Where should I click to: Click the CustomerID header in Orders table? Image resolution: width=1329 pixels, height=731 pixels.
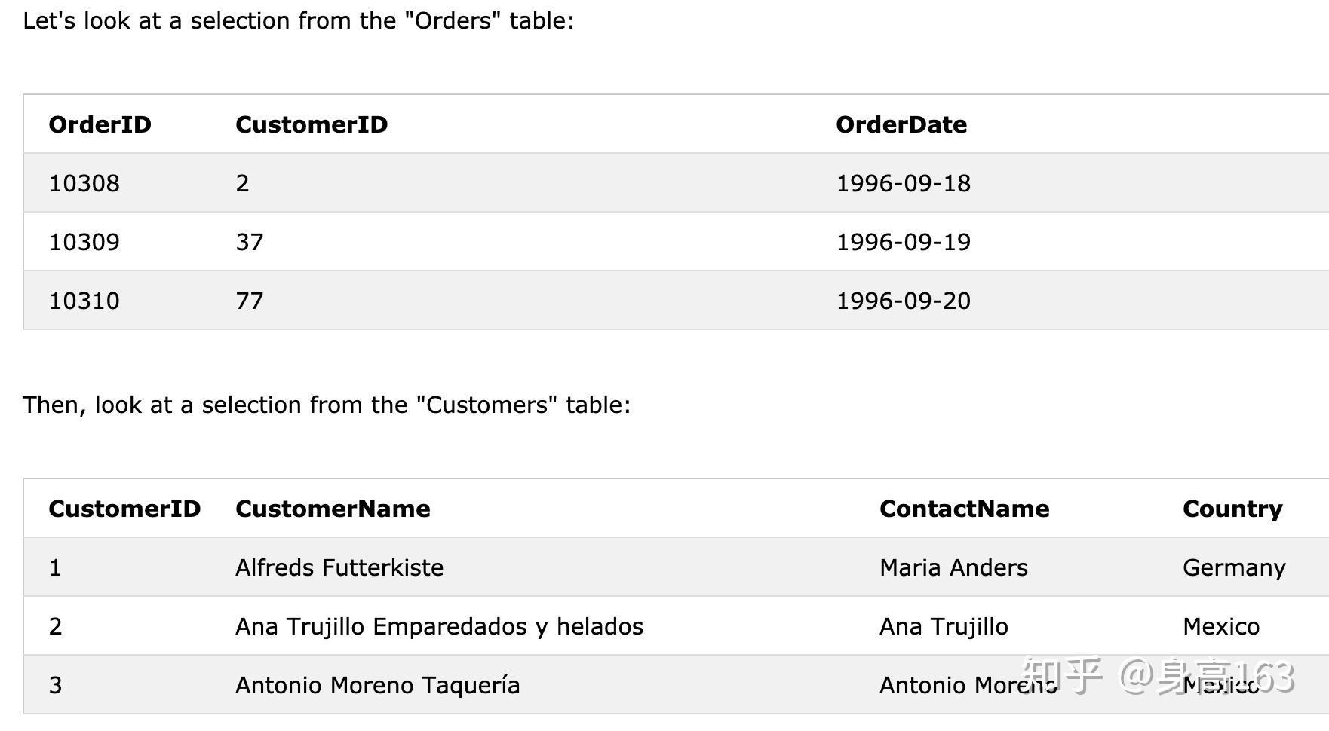pyautogui.click(x=312, y=124)
